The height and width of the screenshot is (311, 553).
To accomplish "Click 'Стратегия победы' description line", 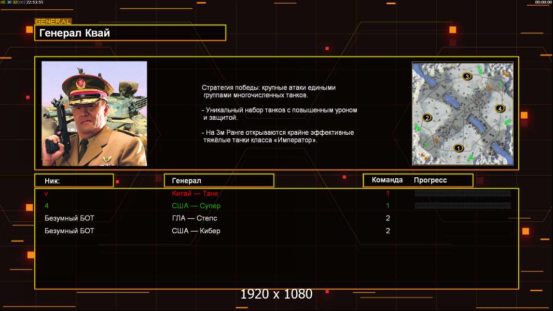I will point(269,91).
